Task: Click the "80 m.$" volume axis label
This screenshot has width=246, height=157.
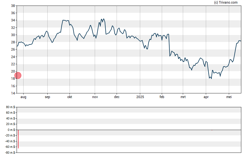Action: pos(11,107)
